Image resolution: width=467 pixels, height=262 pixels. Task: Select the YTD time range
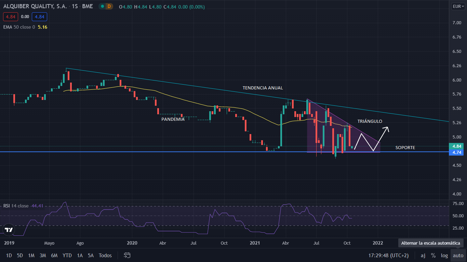tap(67, 255)
